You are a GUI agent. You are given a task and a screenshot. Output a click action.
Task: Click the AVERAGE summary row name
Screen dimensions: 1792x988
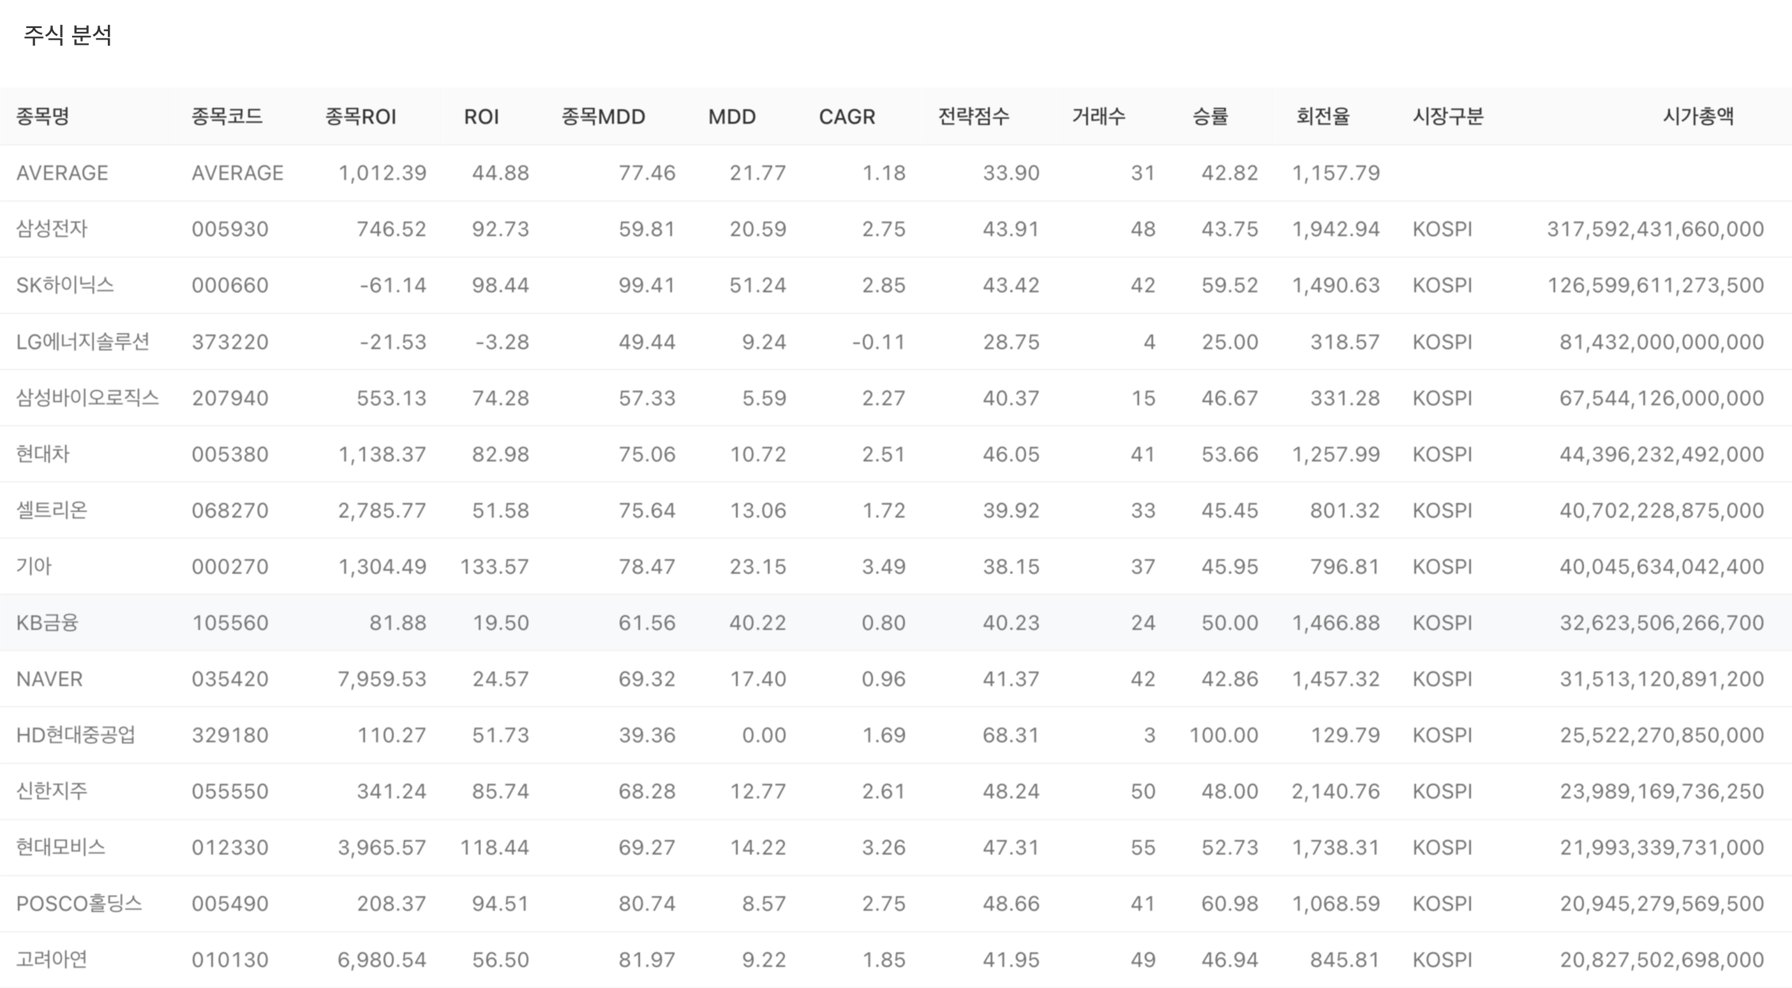point(62,172)
